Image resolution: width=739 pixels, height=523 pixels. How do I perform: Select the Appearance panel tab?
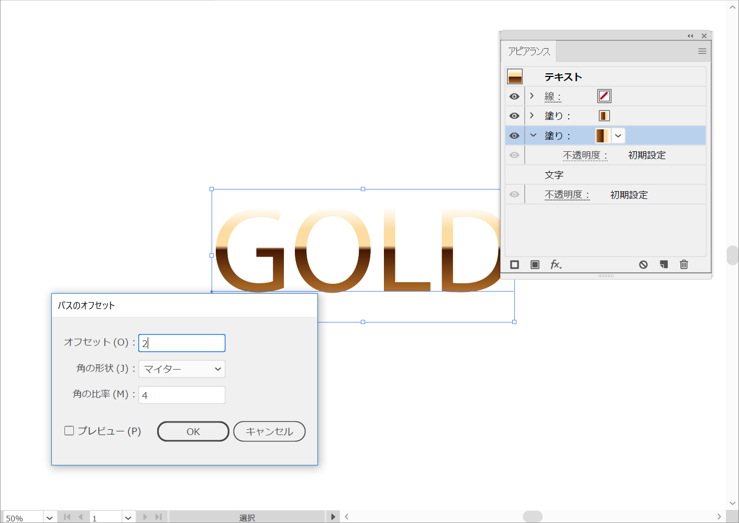[529, 51]
